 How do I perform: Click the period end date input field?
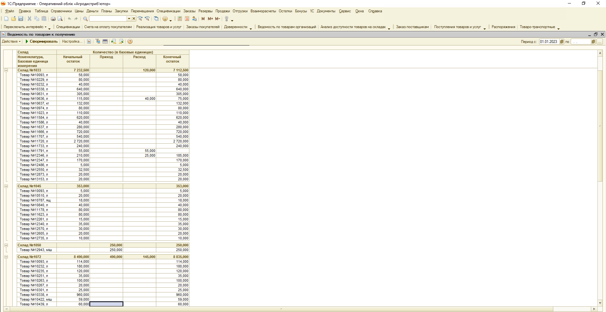click(581, 42)
